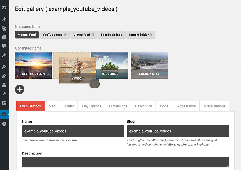Open the Media library sidebar icon

point(4,28)
